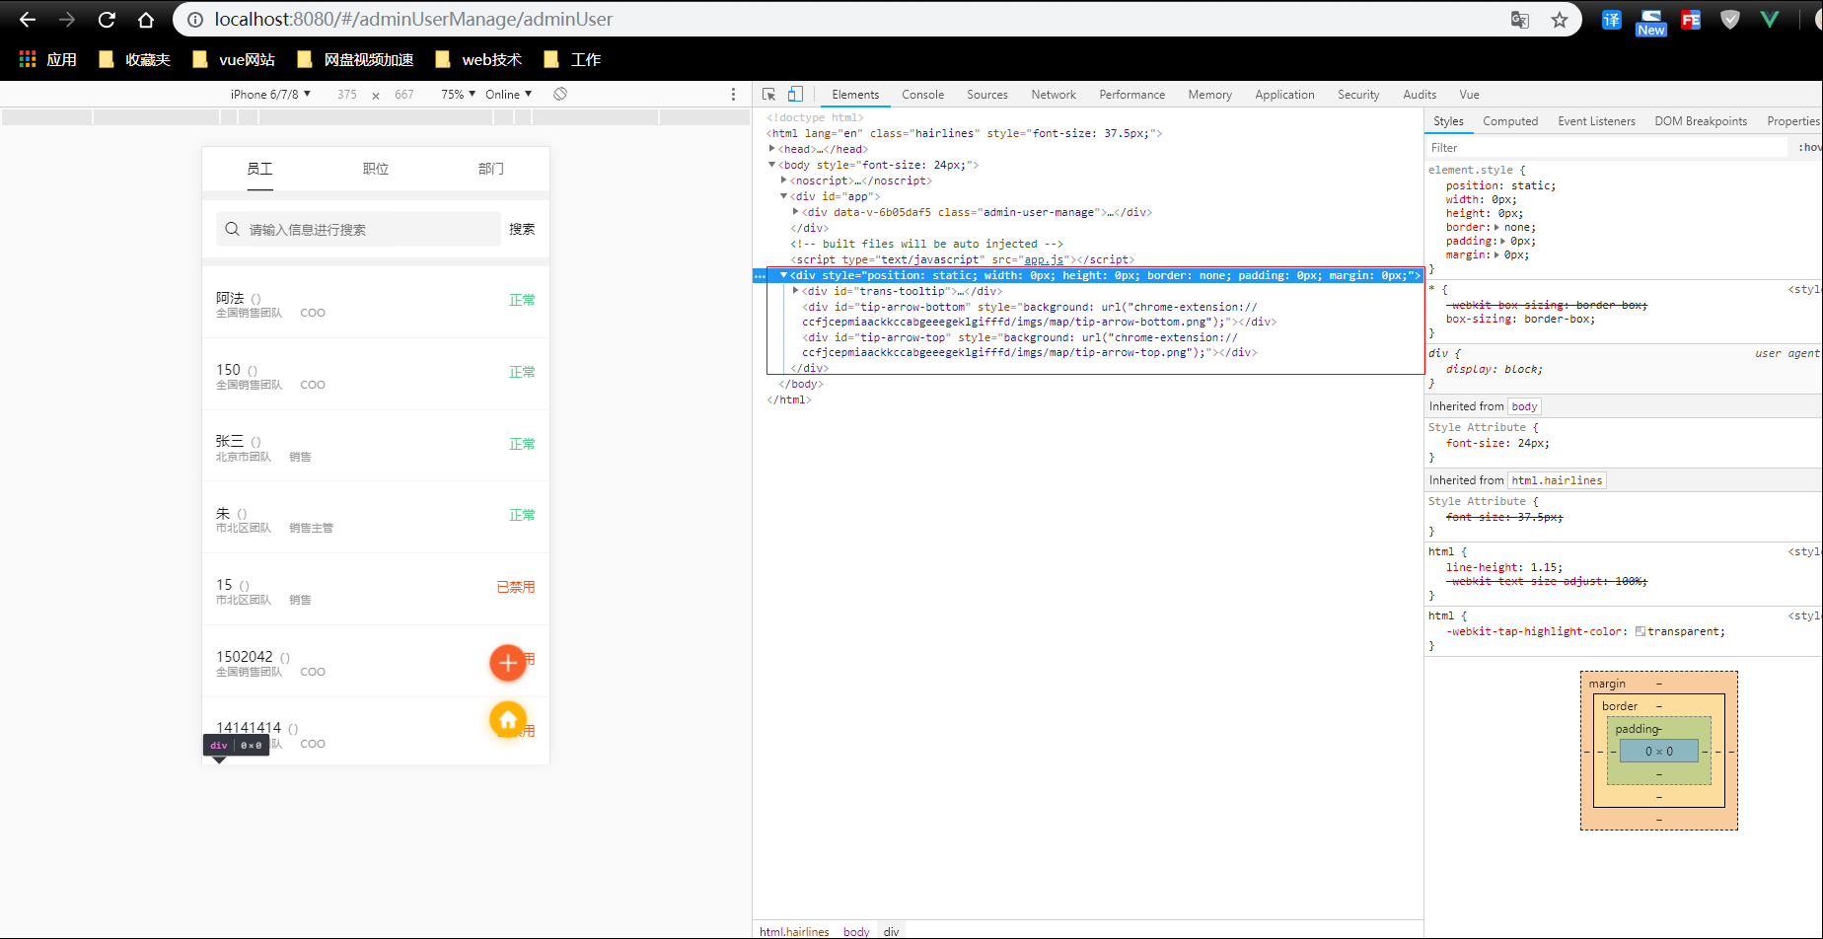
Task: Open the browser home page
Action: coord(146,20)
